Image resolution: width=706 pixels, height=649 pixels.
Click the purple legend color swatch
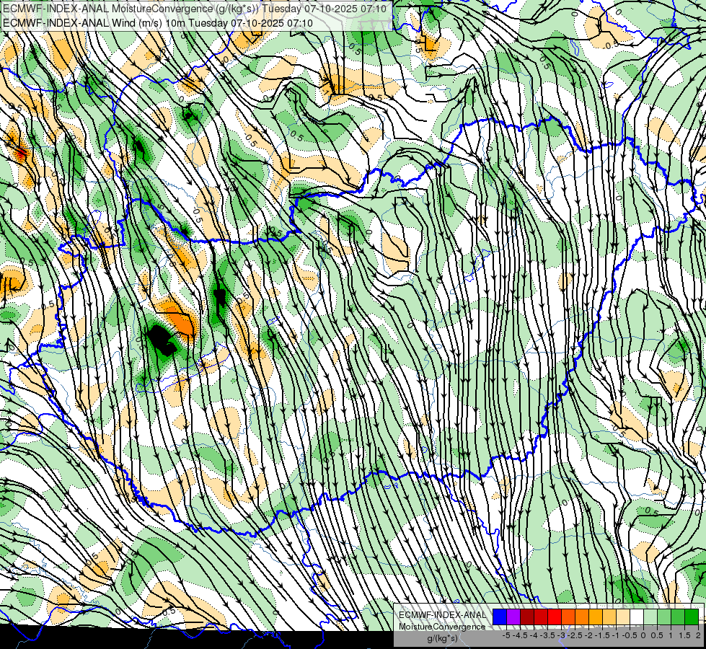coord(513,617)
